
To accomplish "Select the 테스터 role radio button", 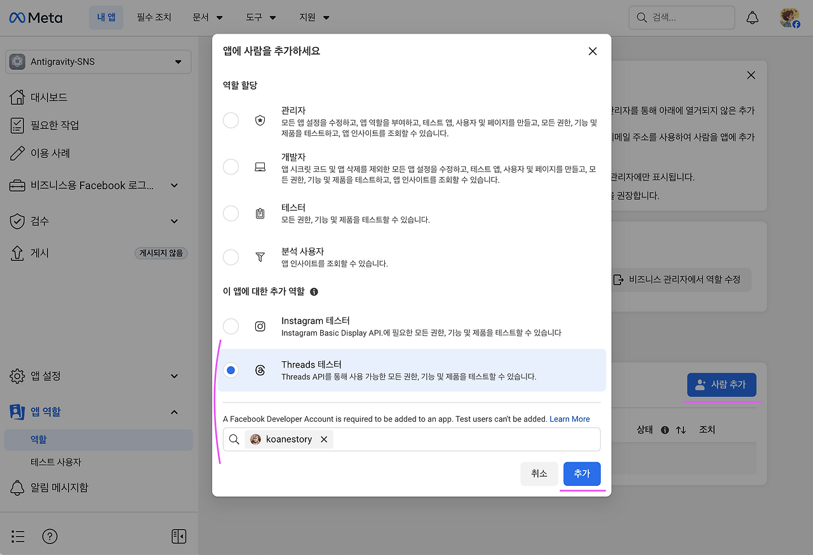I will coord(231,213).
